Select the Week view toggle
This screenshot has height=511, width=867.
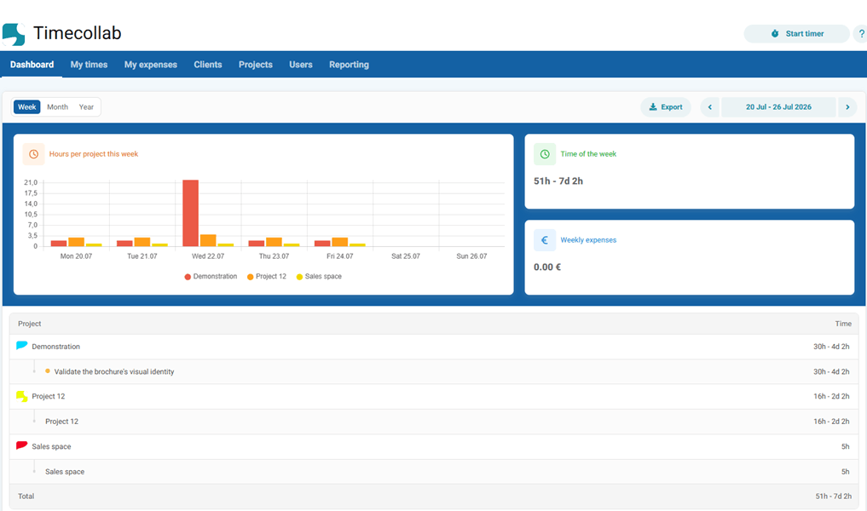point(27,107)
